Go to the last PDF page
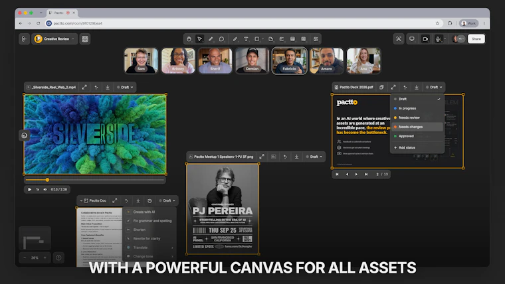Viewport: 505px width, 284px height. pos(366,175)
